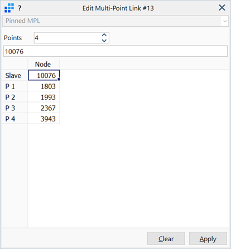Screen dimensions: 231x249
Task: Select the P 4 row header
Action: coord(15,119)
